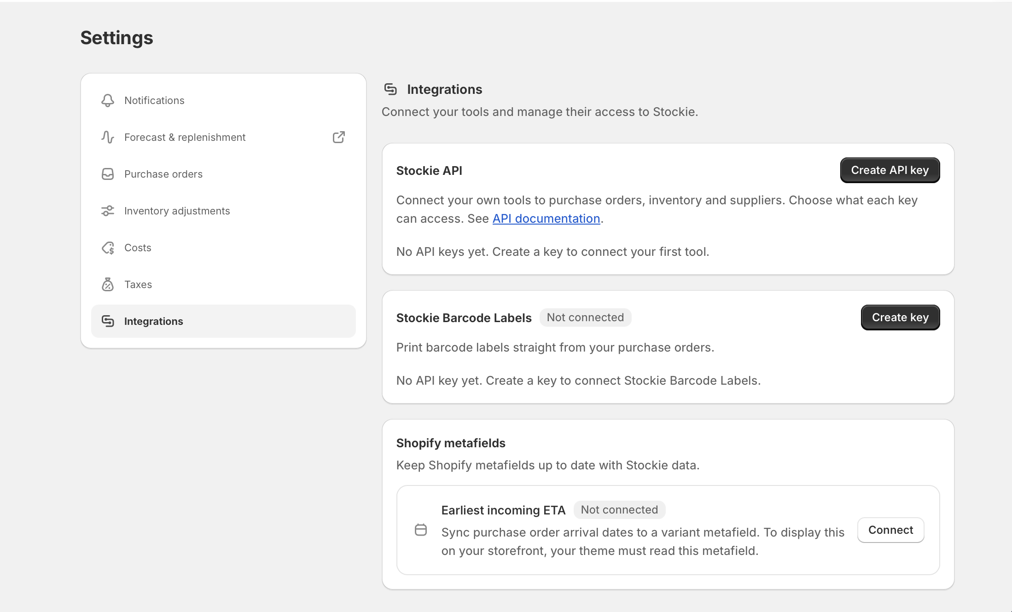Viewport: 1012px width, 612px height.
Task: Click the Integrations icon in sidebar
Action: click(x=108, y=321)
